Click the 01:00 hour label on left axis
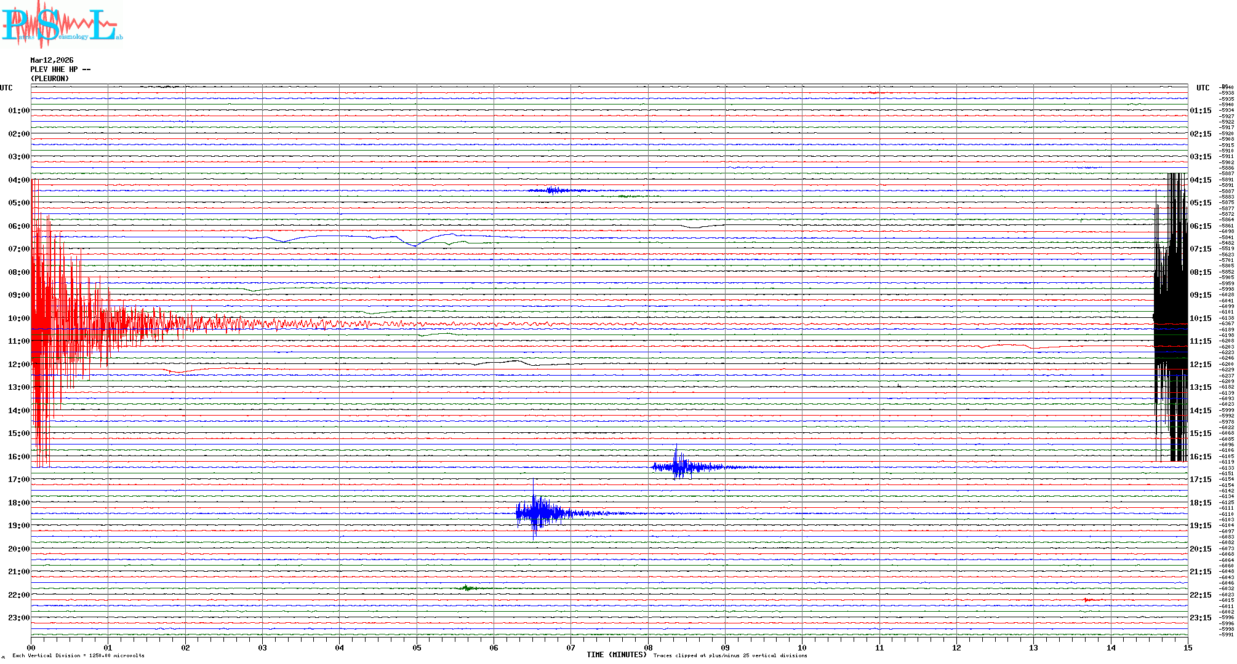Viewport: 1237px width, 664px height. [18, 111]
